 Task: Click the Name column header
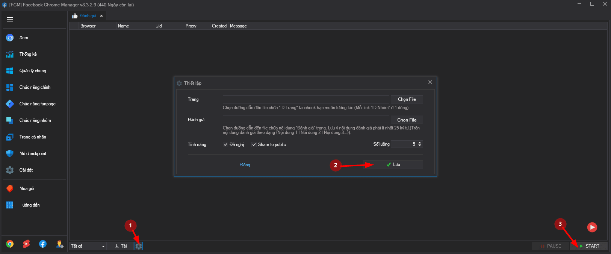point(135,26)
